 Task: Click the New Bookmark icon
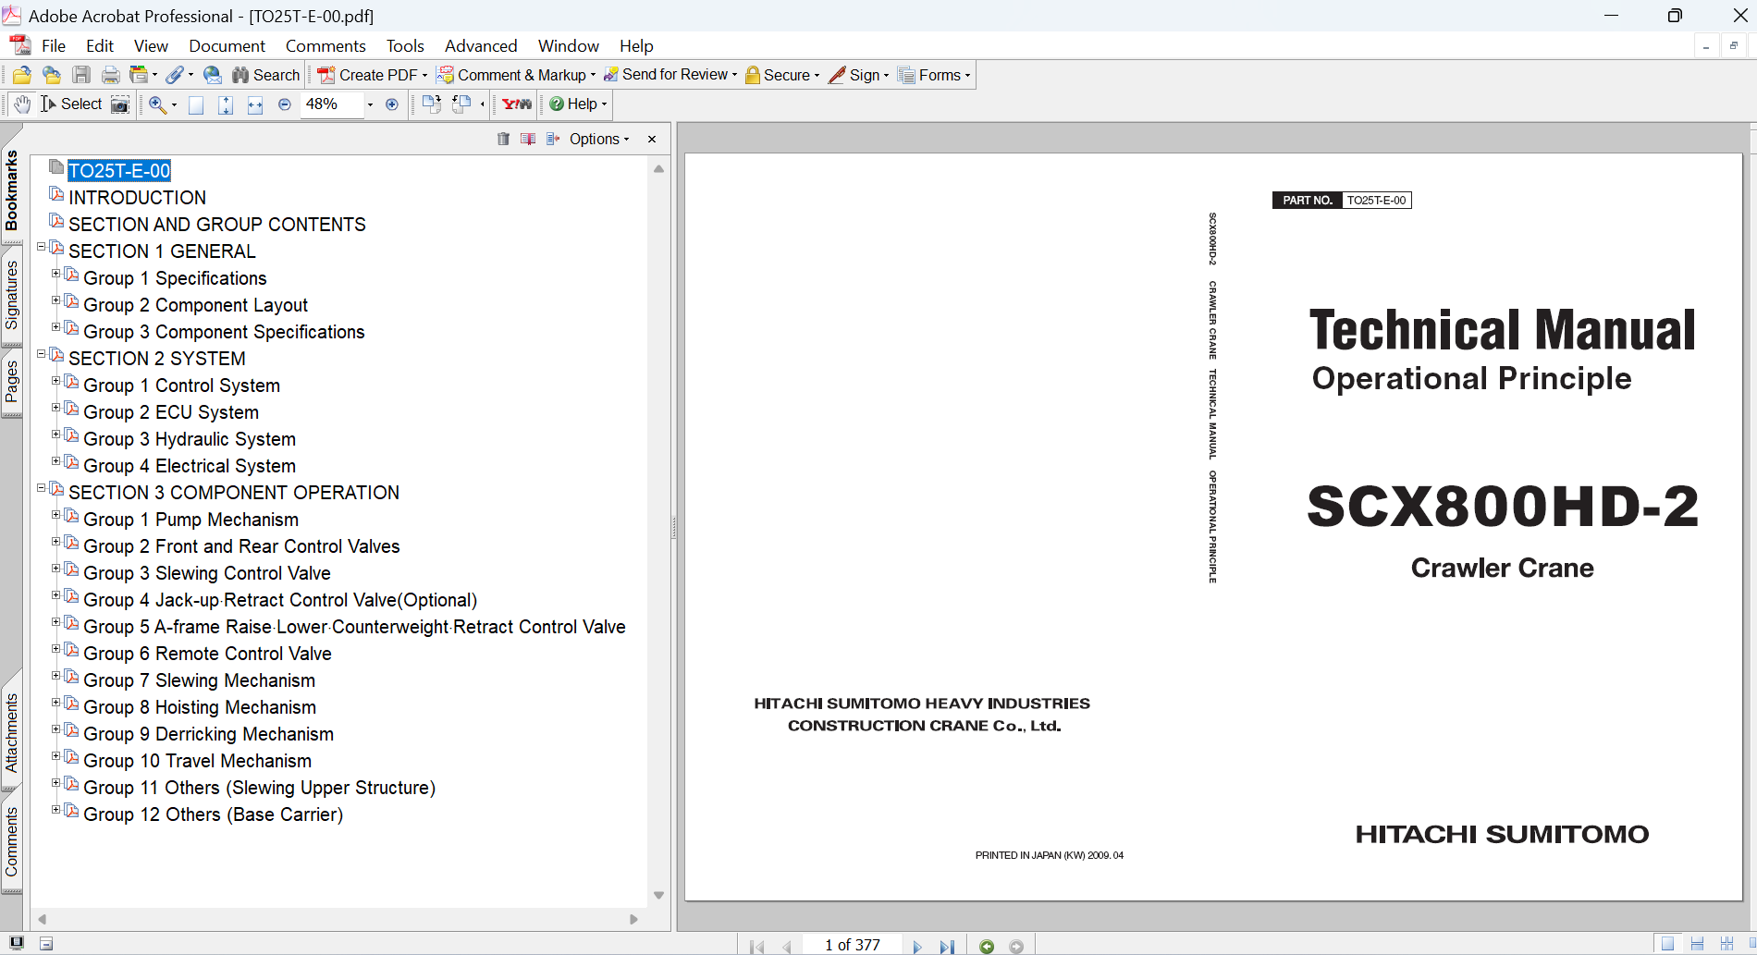[x=528, y=139]
